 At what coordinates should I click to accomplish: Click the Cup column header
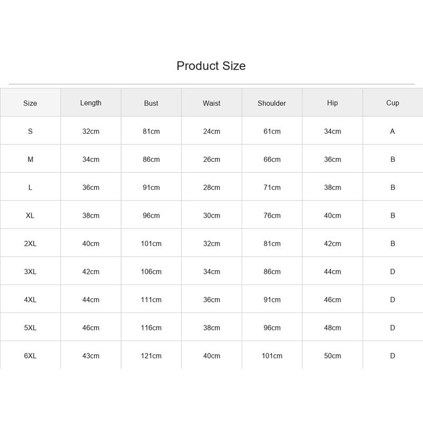click(x=392, y=103)
